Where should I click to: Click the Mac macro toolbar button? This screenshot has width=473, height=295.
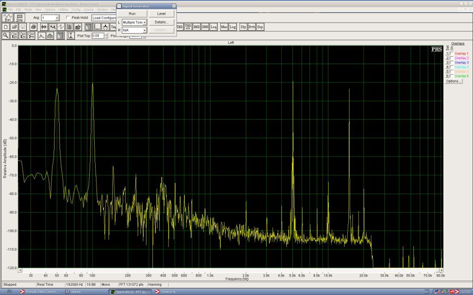point(224,27)
